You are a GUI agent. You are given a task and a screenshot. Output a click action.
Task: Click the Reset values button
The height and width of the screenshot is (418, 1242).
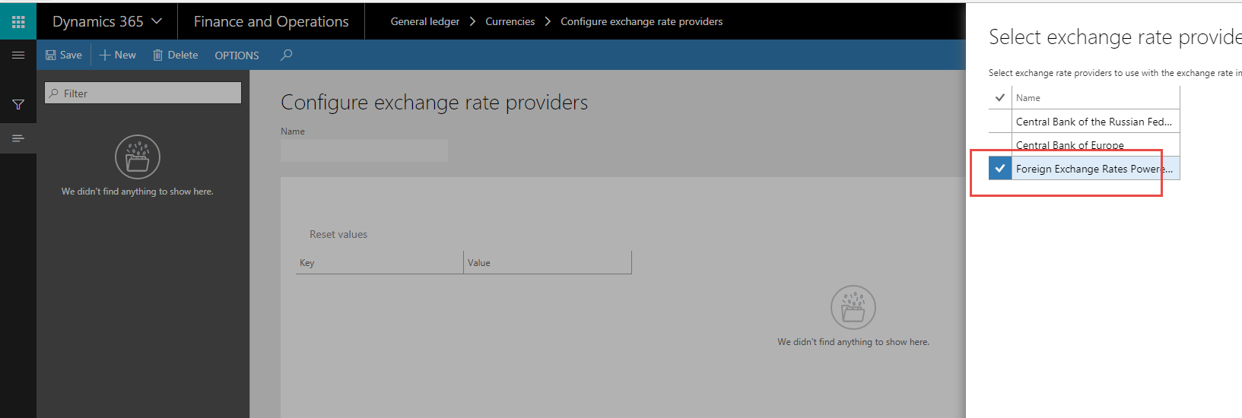click(x=338, y=234)
